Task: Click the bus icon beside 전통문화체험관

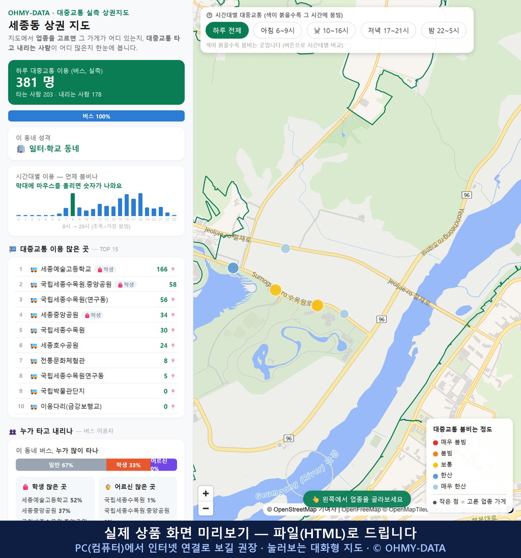Action: [x=34, y=361]
